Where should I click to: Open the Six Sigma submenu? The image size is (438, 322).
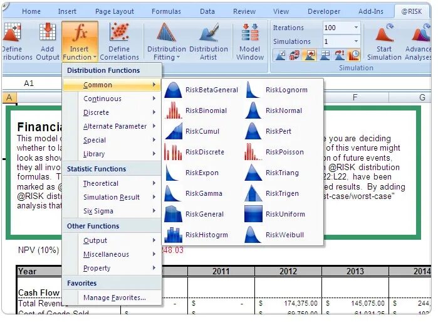pos(112,211)
